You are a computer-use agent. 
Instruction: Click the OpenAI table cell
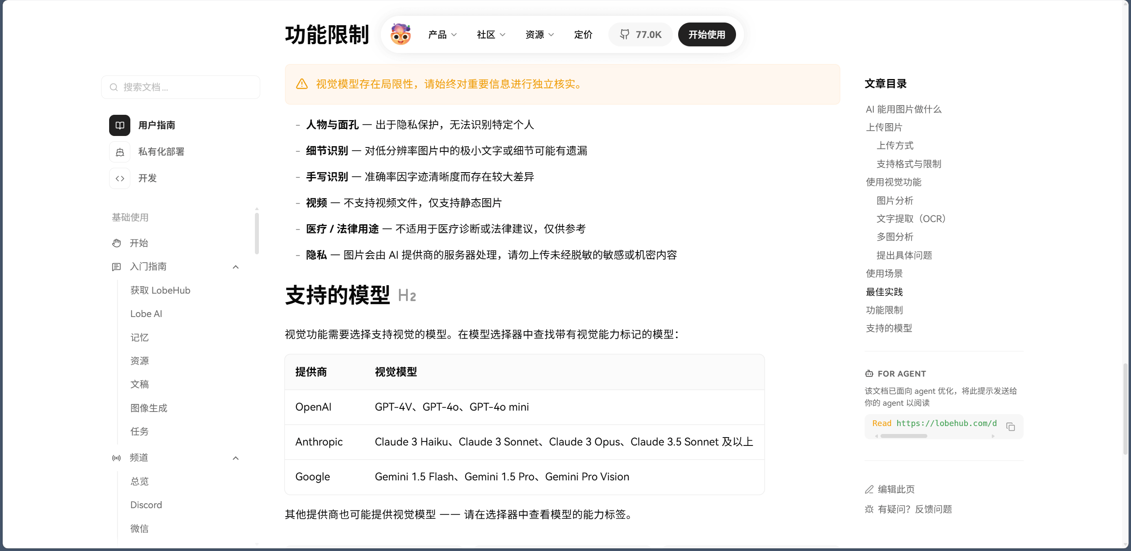coord(313,407)
